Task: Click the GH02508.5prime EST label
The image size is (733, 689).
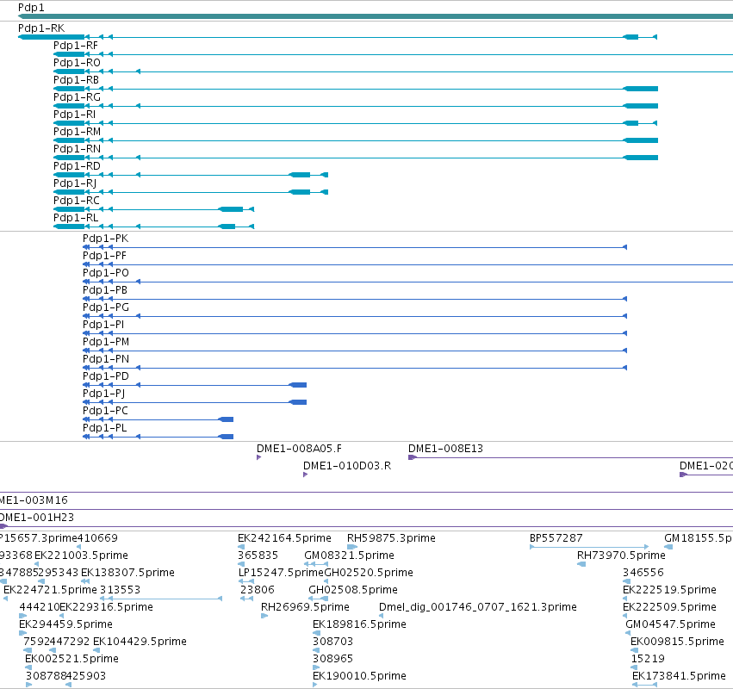Action: click(353, 590)
